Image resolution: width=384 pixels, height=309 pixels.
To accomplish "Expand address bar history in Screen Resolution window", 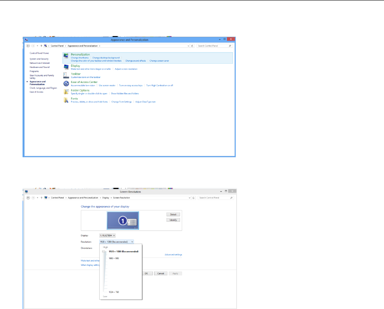I will tap(190, 197).
